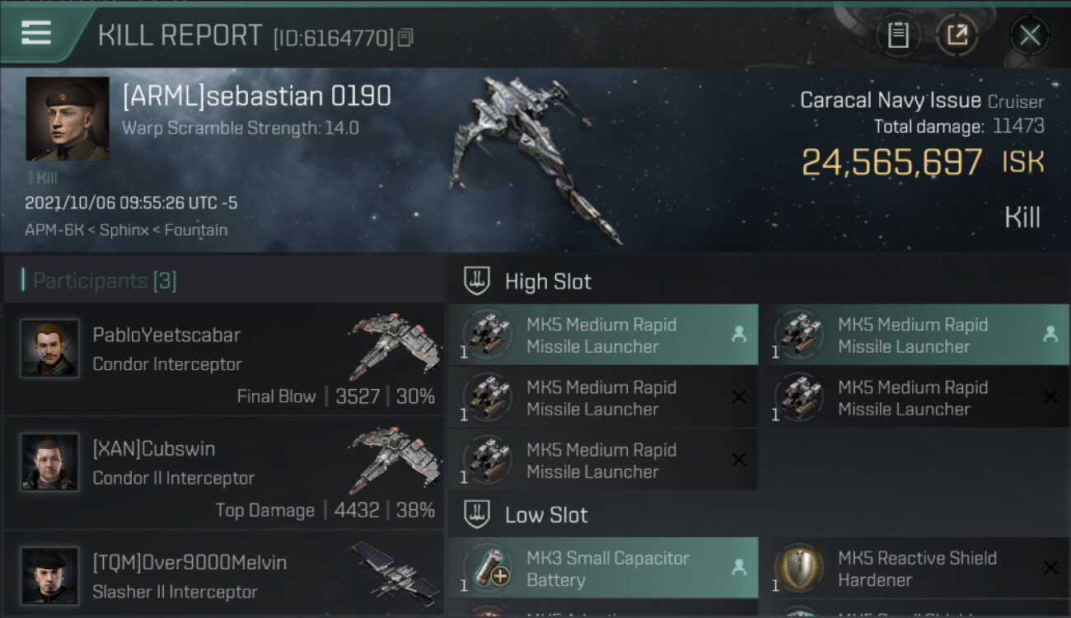The image size is (1071, 618).
Task: Click the Caracal Navy Issue ship name
Action: click(891, 101)
